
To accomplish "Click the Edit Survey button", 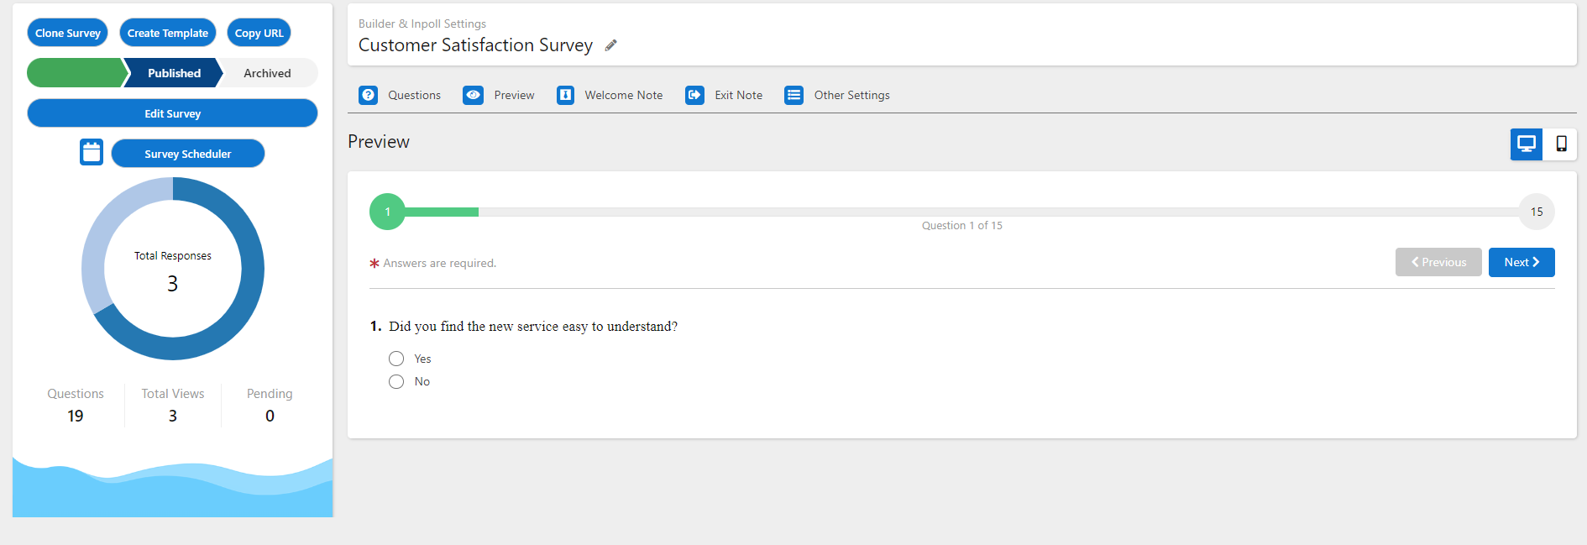I will pos(172,113).
